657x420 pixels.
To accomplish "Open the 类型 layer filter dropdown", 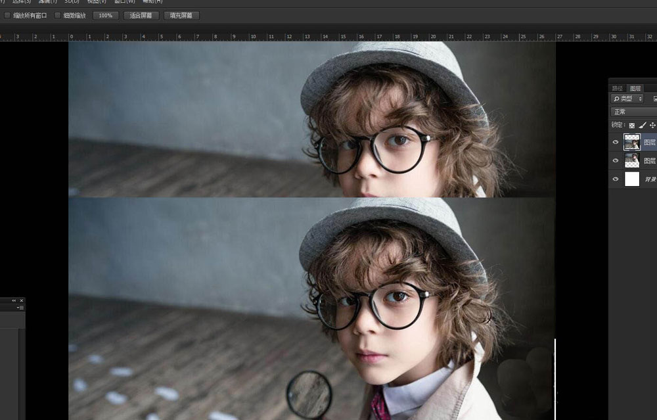I will pos(627,99).
